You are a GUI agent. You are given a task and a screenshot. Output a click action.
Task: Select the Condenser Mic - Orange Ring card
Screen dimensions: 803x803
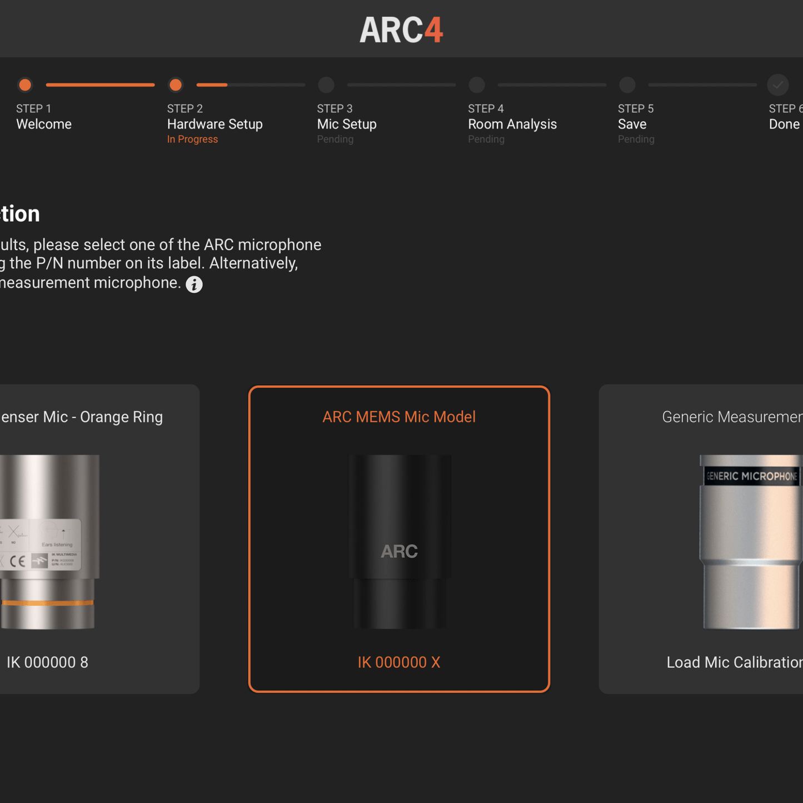99,539
